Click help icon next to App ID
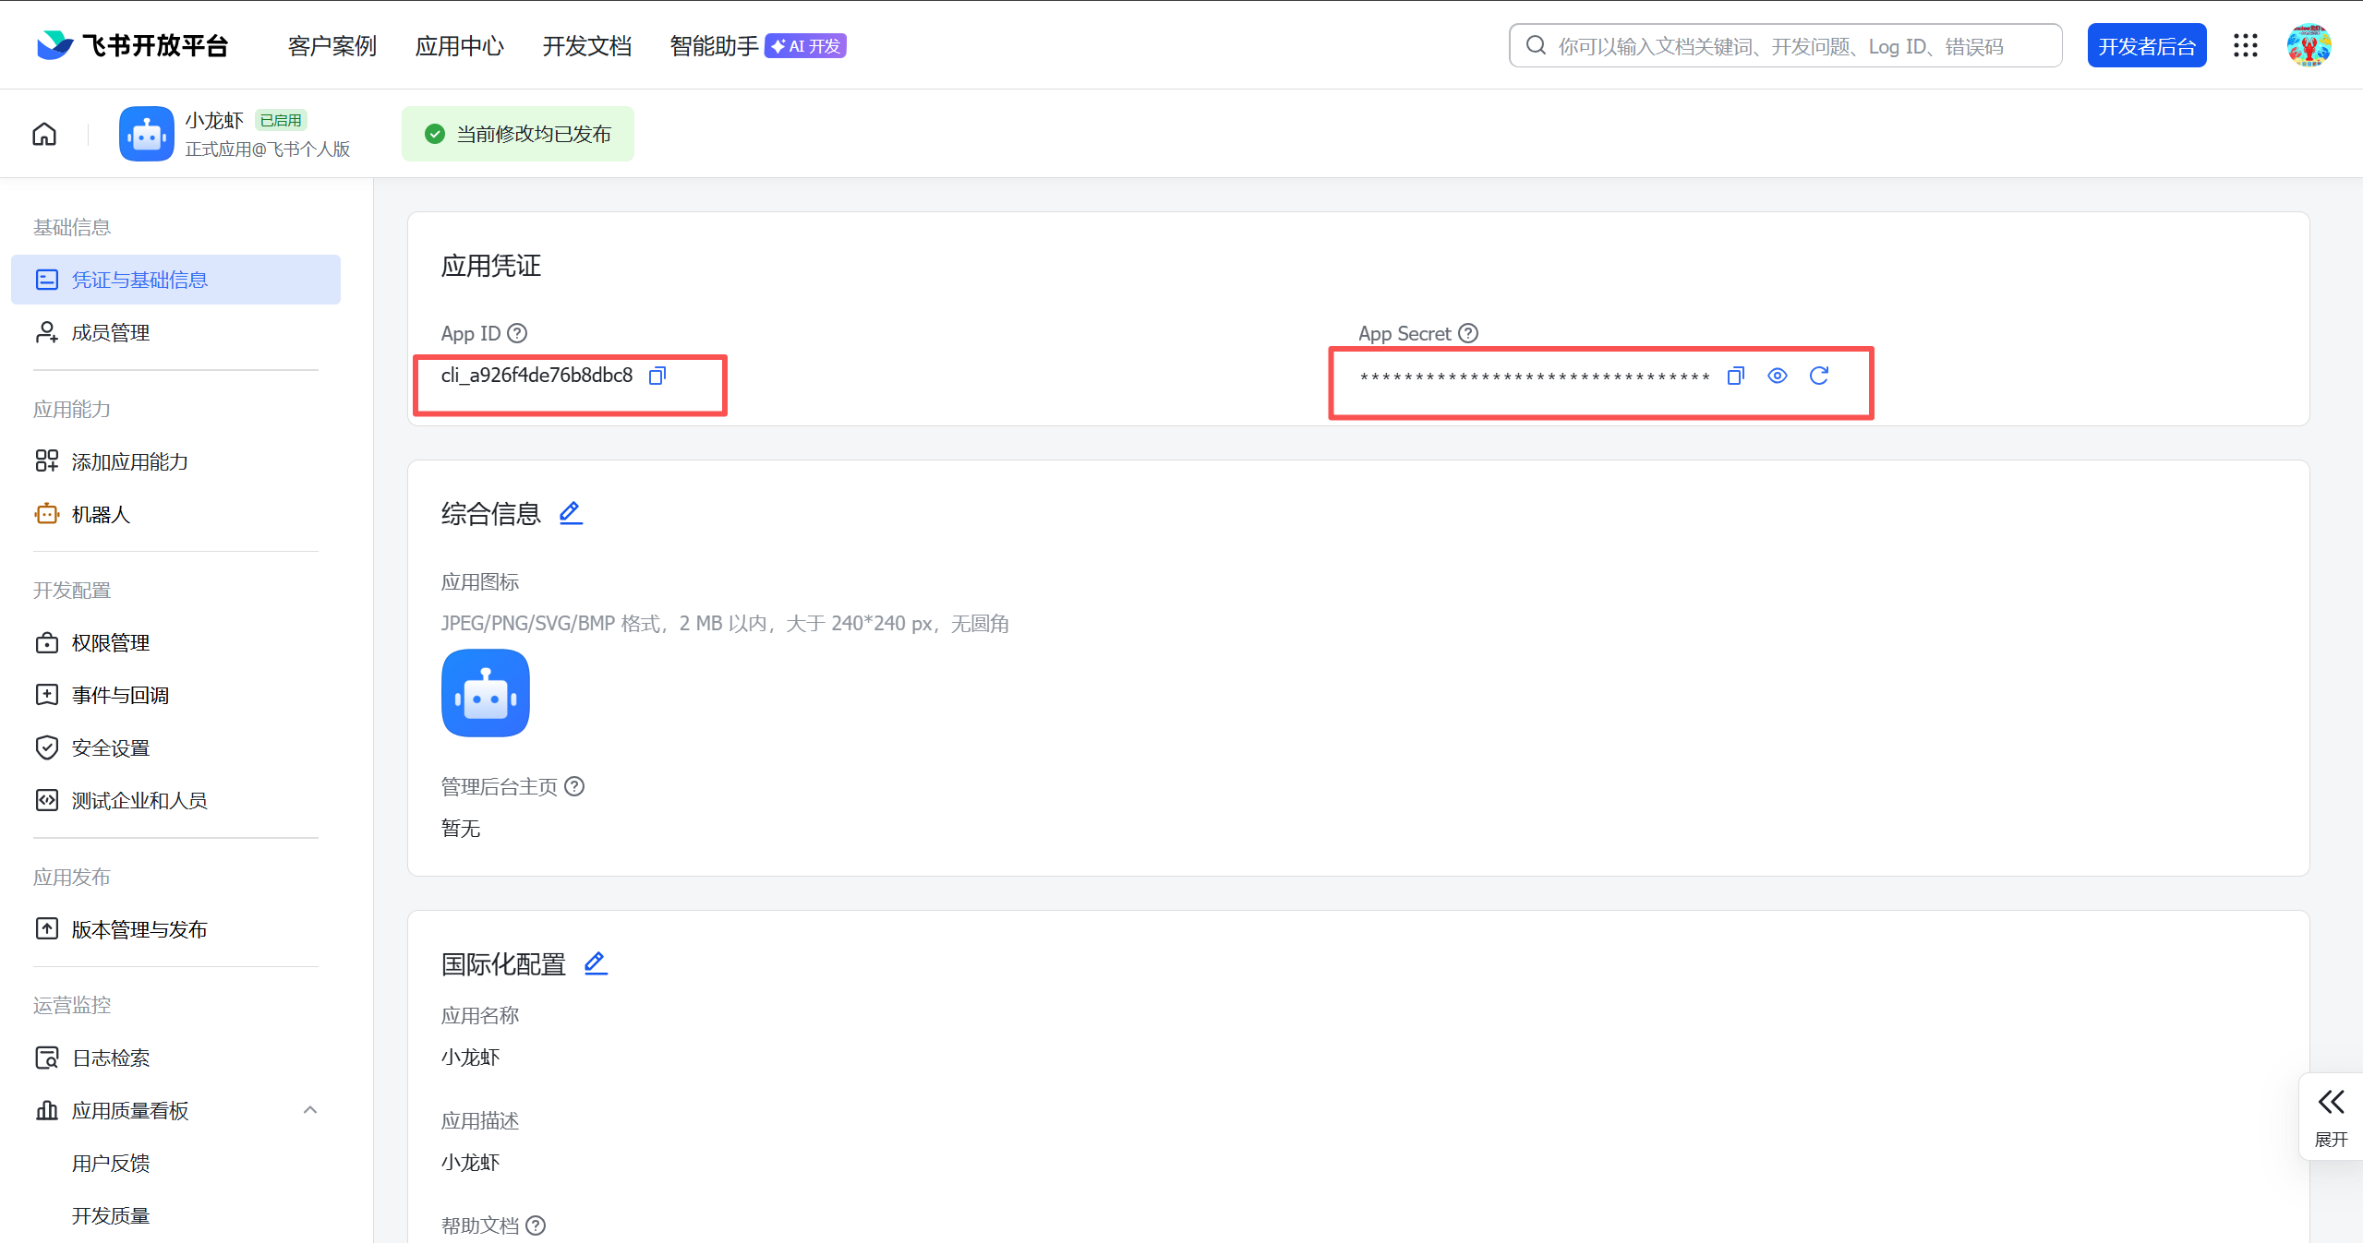 coord(518,333)
